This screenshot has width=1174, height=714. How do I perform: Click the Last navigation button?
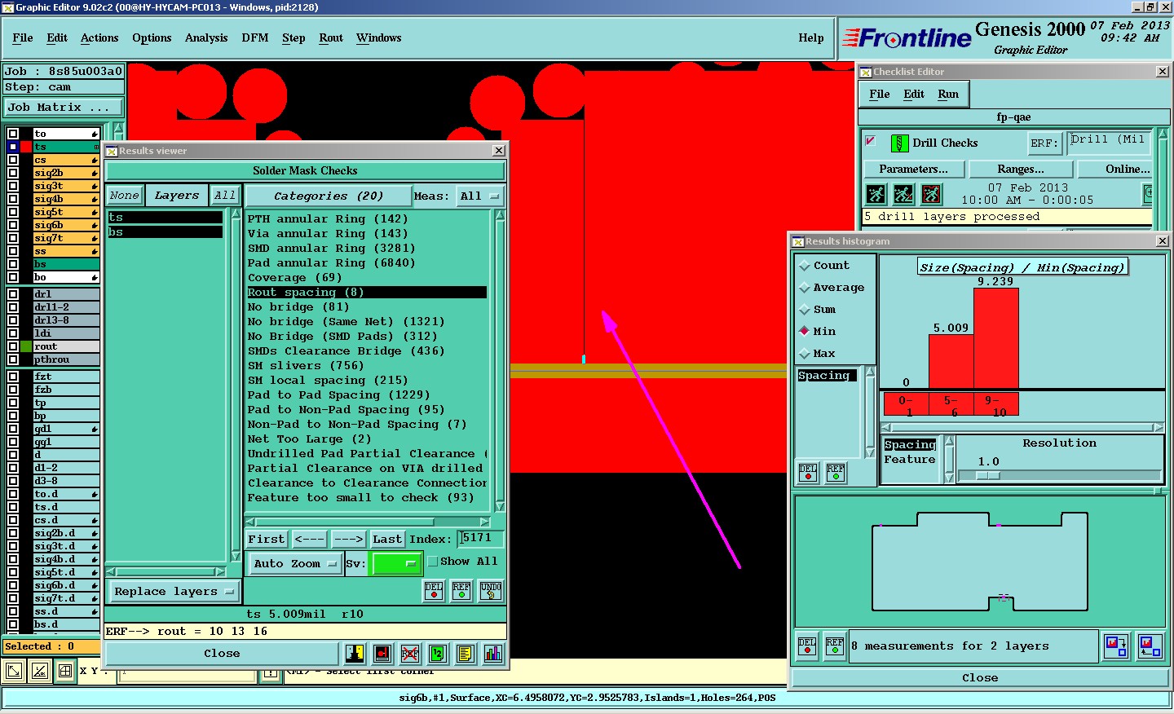coord(386,540)
